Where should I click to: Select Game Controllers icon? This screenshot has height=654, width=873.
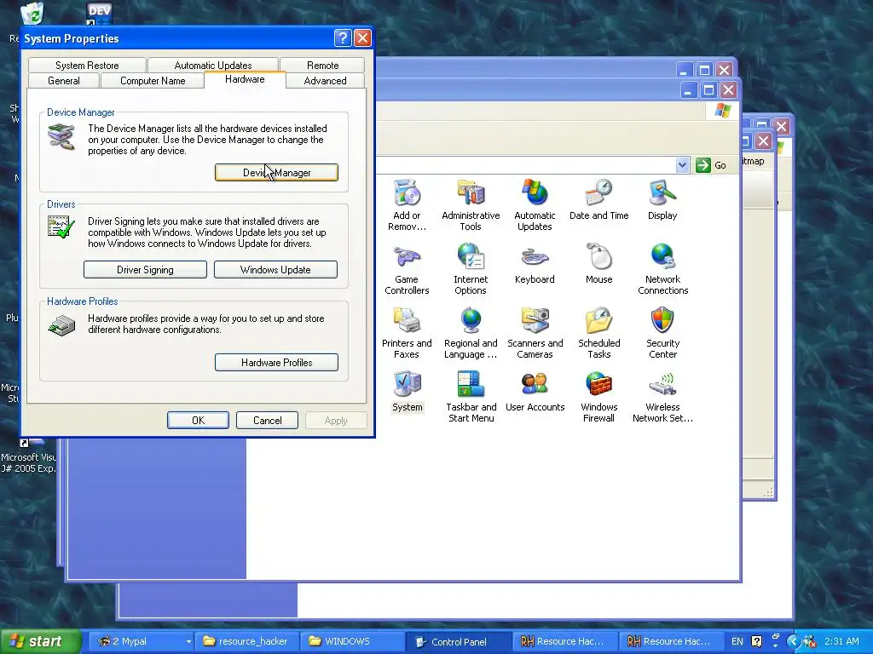pos(407,268)
